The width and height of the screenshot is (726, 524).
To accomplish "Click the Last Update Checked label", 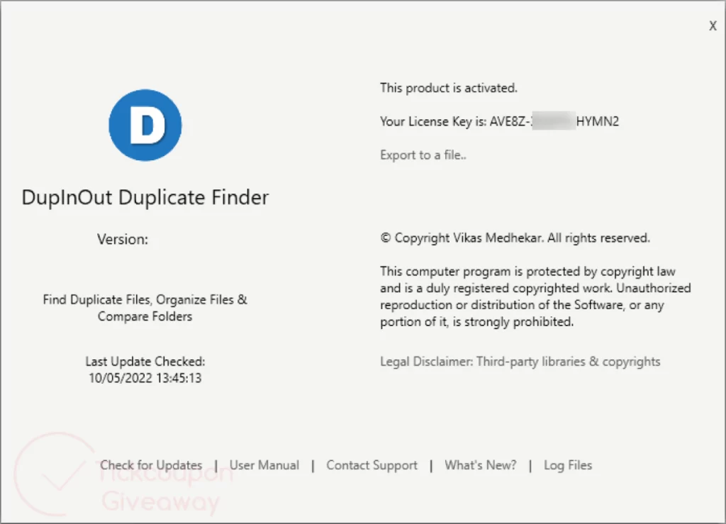I will [145, 362].
